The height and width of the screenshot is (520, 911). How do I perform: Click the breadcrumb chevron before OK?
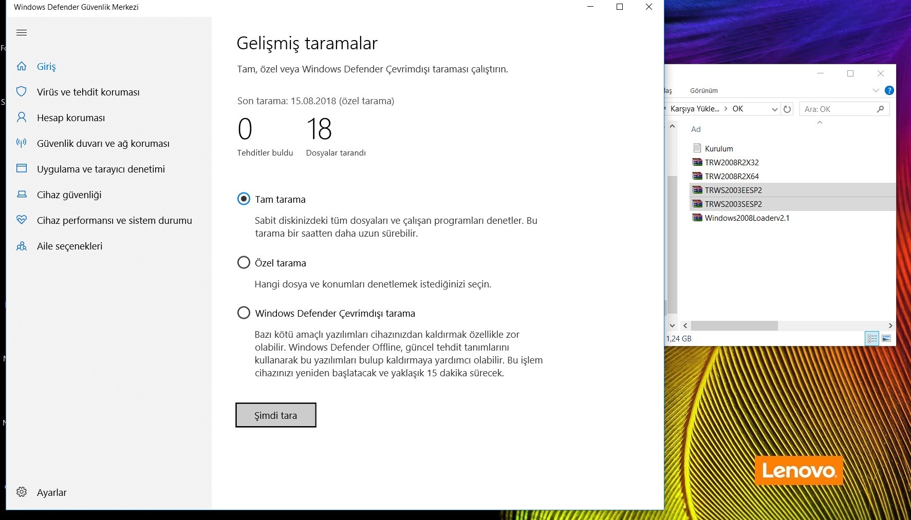pos(726,109)
